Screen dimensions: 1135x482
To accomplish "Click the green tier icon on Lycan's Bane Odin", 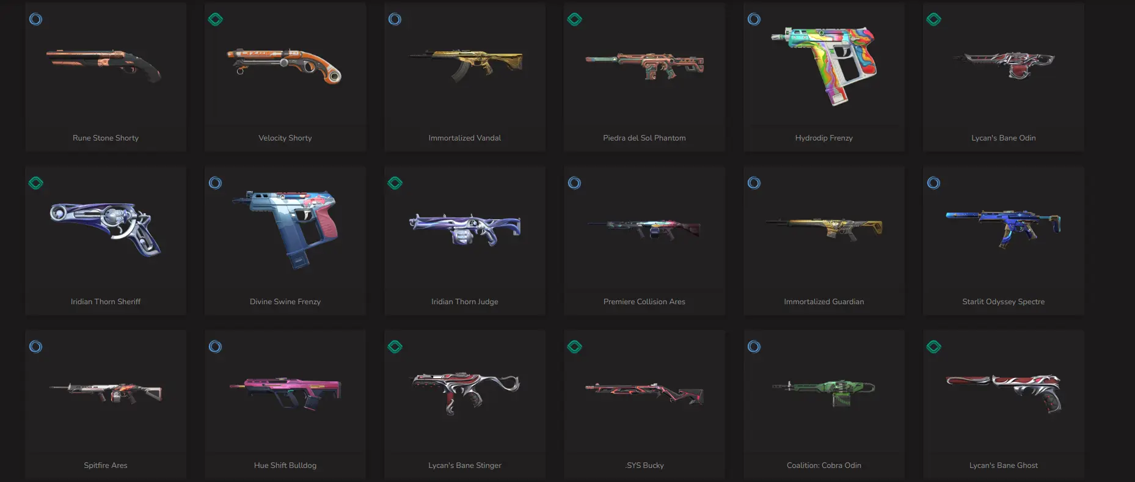I will click(934, 20).
